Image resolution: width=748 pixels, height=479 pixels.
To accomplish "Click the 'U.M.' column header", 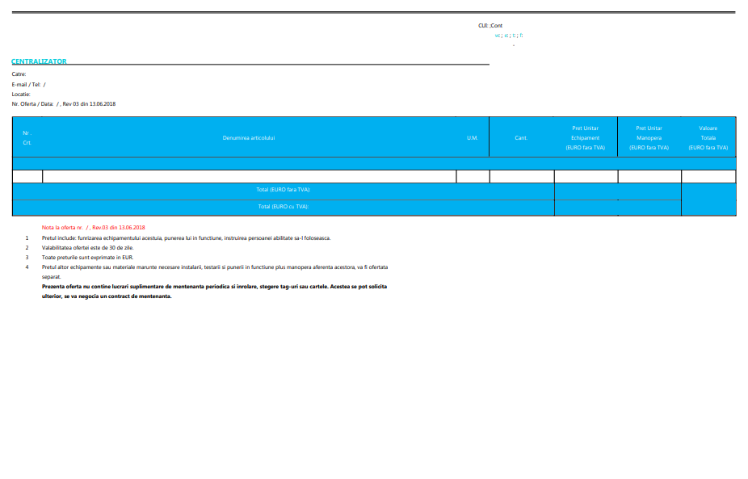I will pos(473,137).
